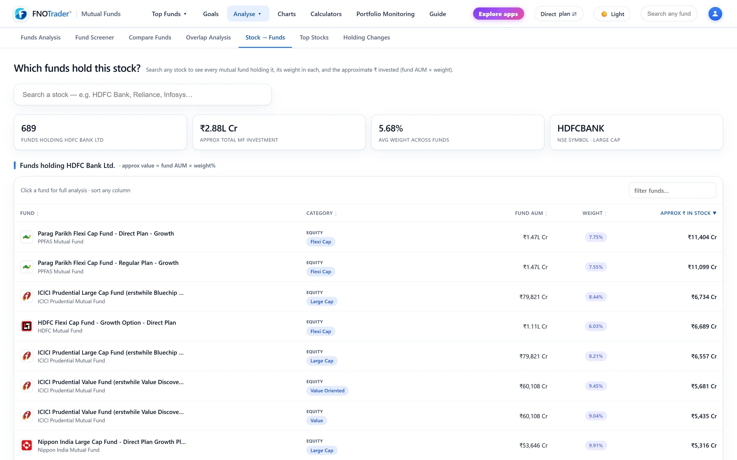Switch the Direct plan toggle
Image resolution: width=737 pixels, height=460 pixels.
coord(559,14)
